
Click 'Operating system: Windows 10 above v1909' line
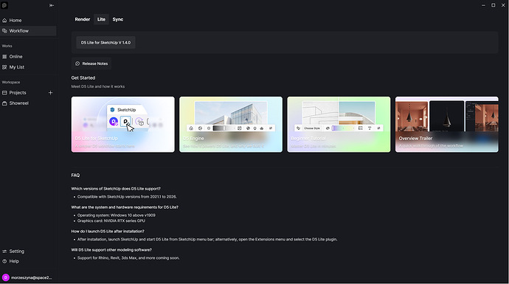pyautogui.click(x=117, y=215)
